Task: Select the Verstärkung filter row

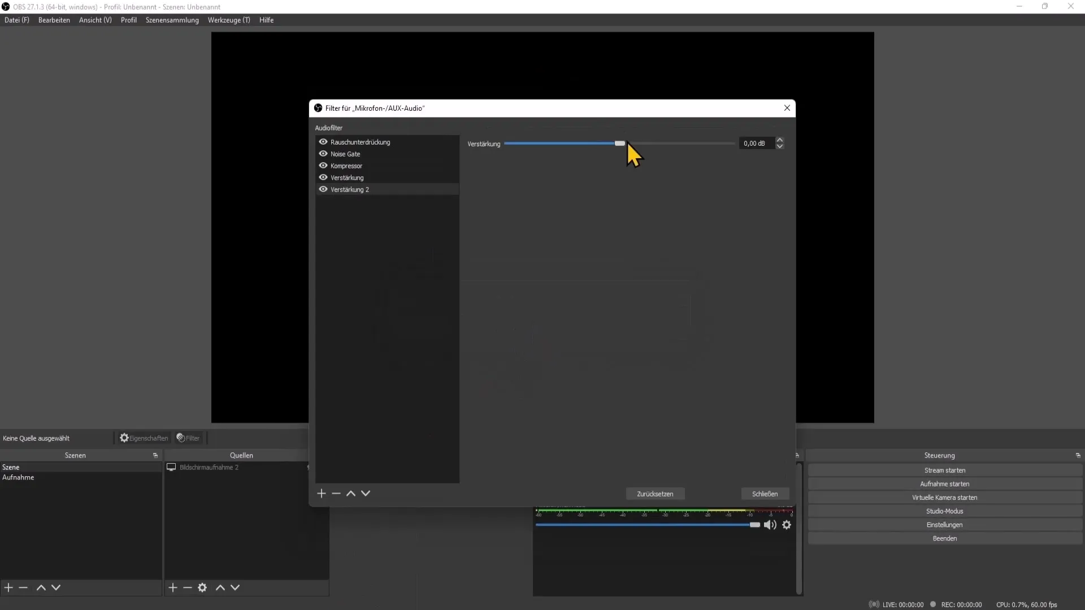Action: point(387,177)
